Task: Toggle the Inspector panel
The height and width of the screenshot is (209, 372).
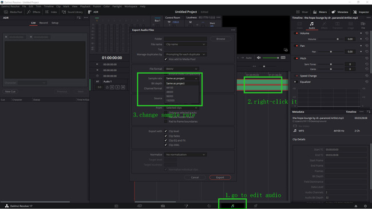Action: pos(361,12)
